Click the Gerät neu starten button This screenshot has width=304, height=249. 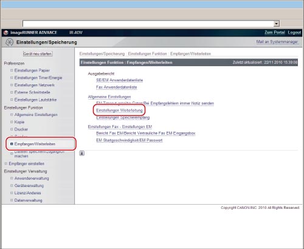point(38,54)
